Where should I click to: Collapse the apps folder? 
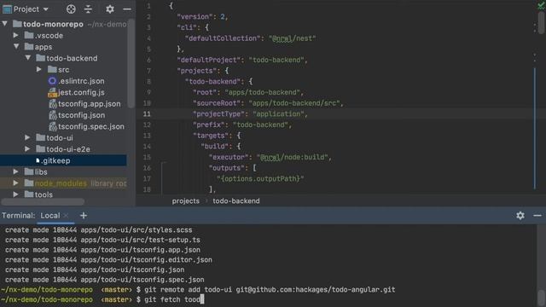16,47
